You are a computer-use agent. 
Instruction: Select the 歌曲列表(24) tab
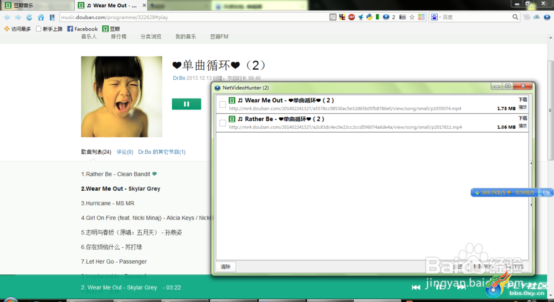point(96,152)
